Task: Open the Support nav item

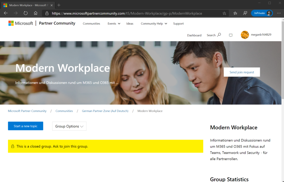Action: (x=178, y=24)
